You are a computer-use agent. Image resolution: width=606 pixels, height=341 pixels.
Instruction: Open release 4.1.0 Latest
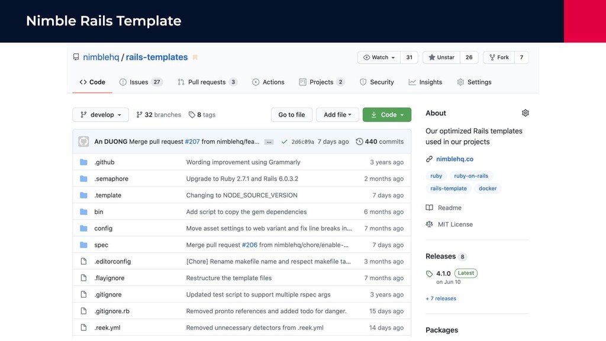452,274
